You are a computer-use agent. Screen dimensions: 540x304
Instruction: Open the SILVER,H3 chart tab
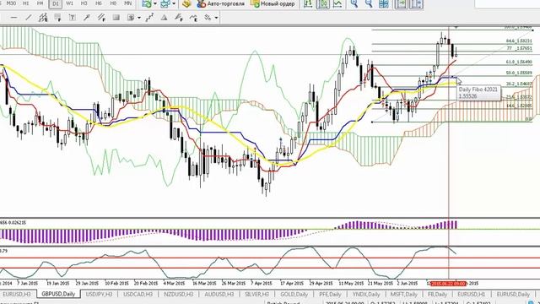tap(256, 294)
